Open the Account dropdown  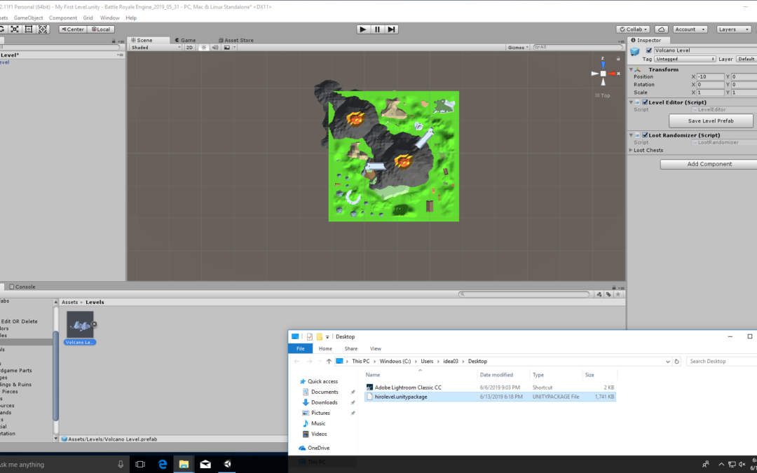690,29
